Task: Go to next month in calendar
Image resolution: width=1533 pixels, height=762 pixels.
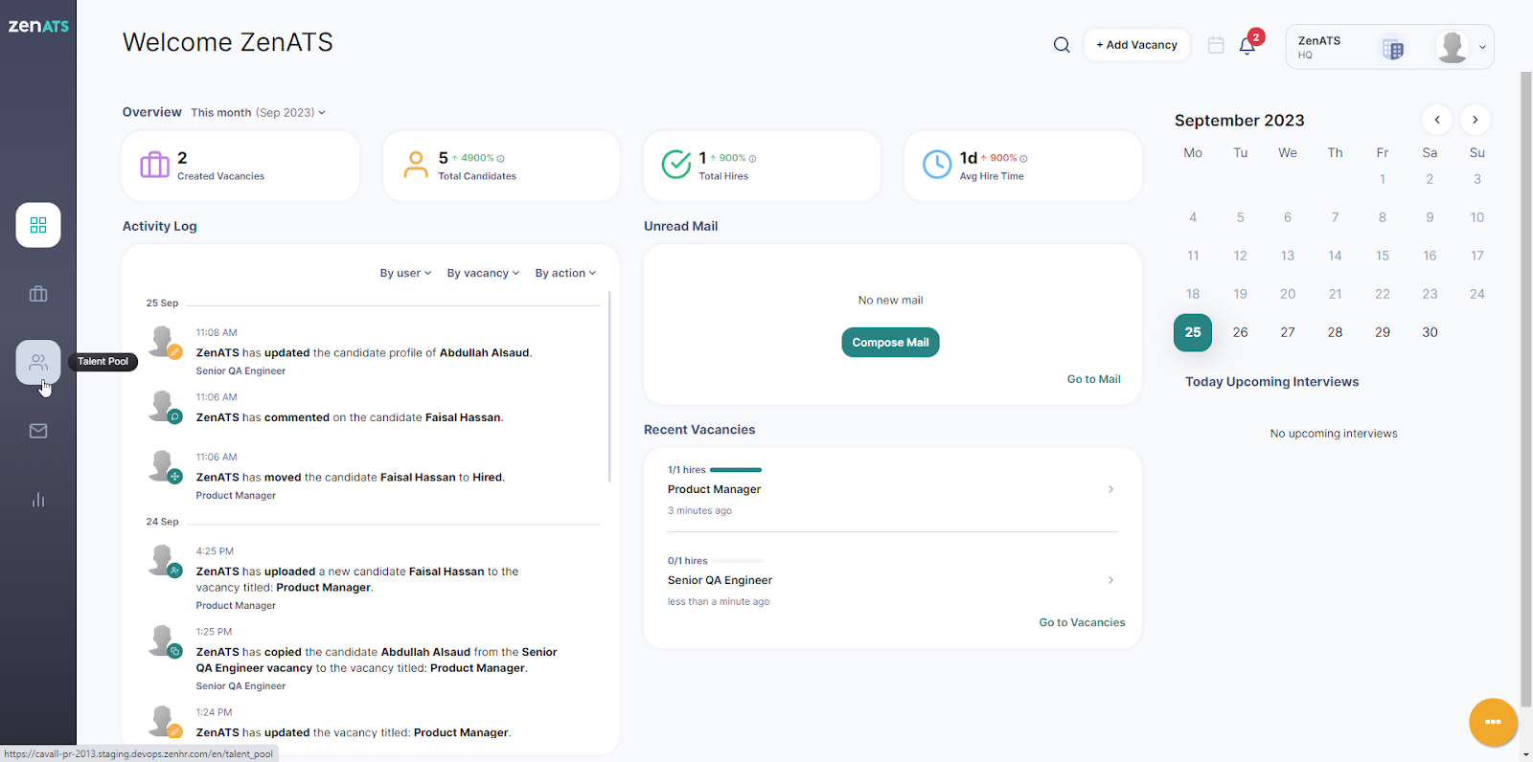Action: [x=1476, y=120]
